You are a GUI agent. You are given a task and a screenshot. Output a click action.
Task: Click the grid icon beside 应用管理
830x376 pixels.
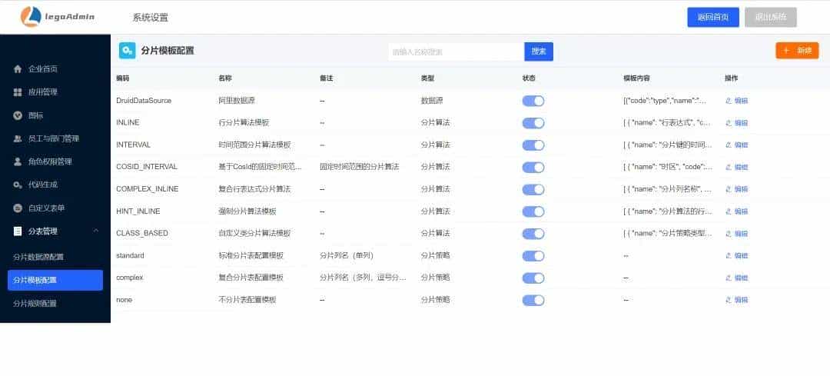point(18,92)
